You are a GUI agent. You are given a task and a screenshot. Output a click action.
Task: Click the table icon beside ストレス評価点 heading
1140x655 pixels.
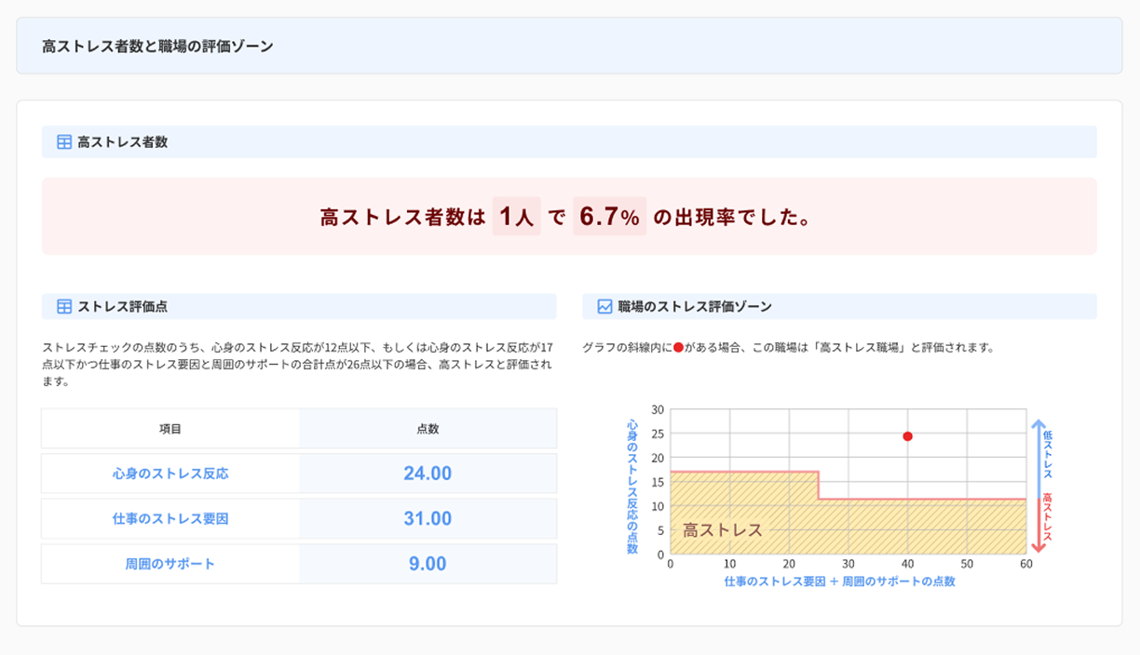point(64,306)
